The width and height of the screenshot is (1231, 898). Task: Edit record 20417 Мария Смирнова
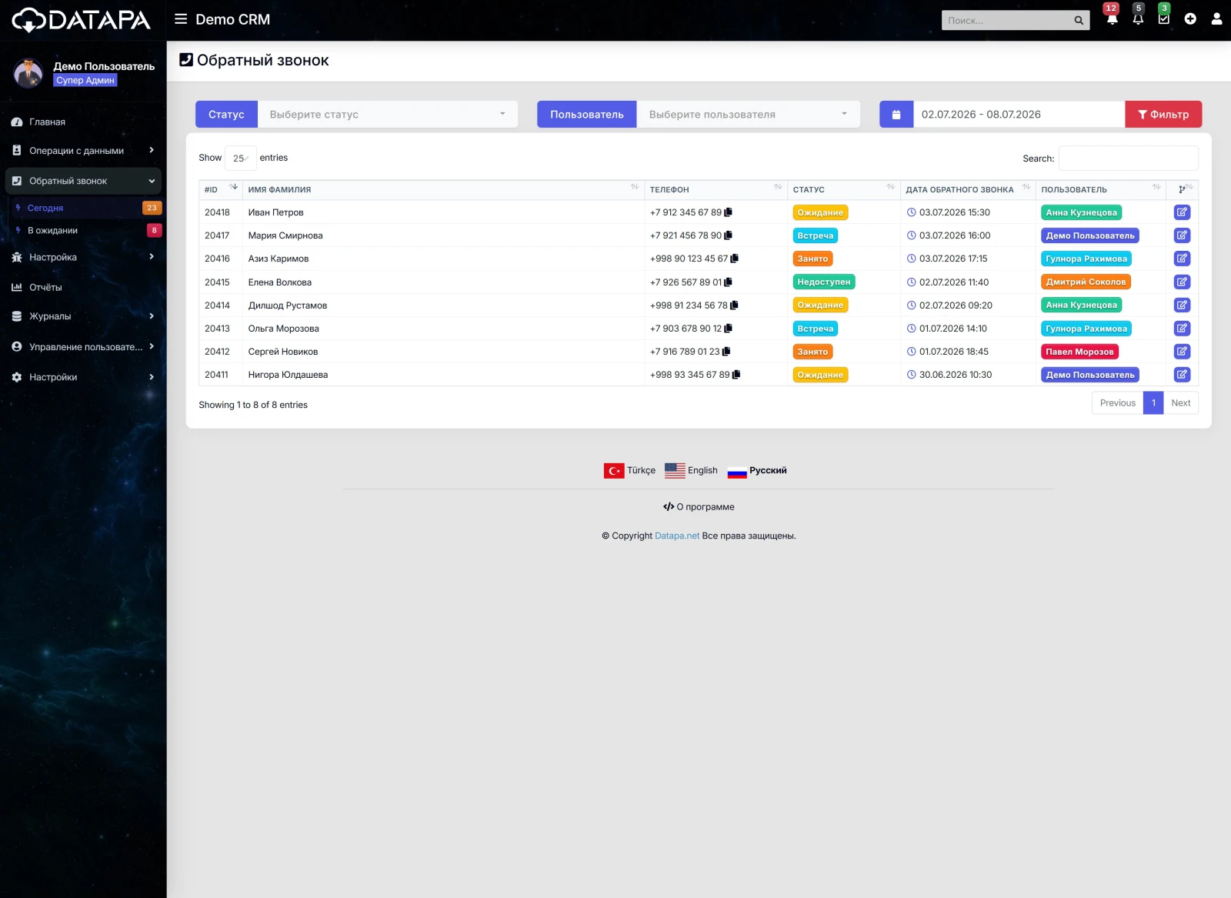point(1182,235)
